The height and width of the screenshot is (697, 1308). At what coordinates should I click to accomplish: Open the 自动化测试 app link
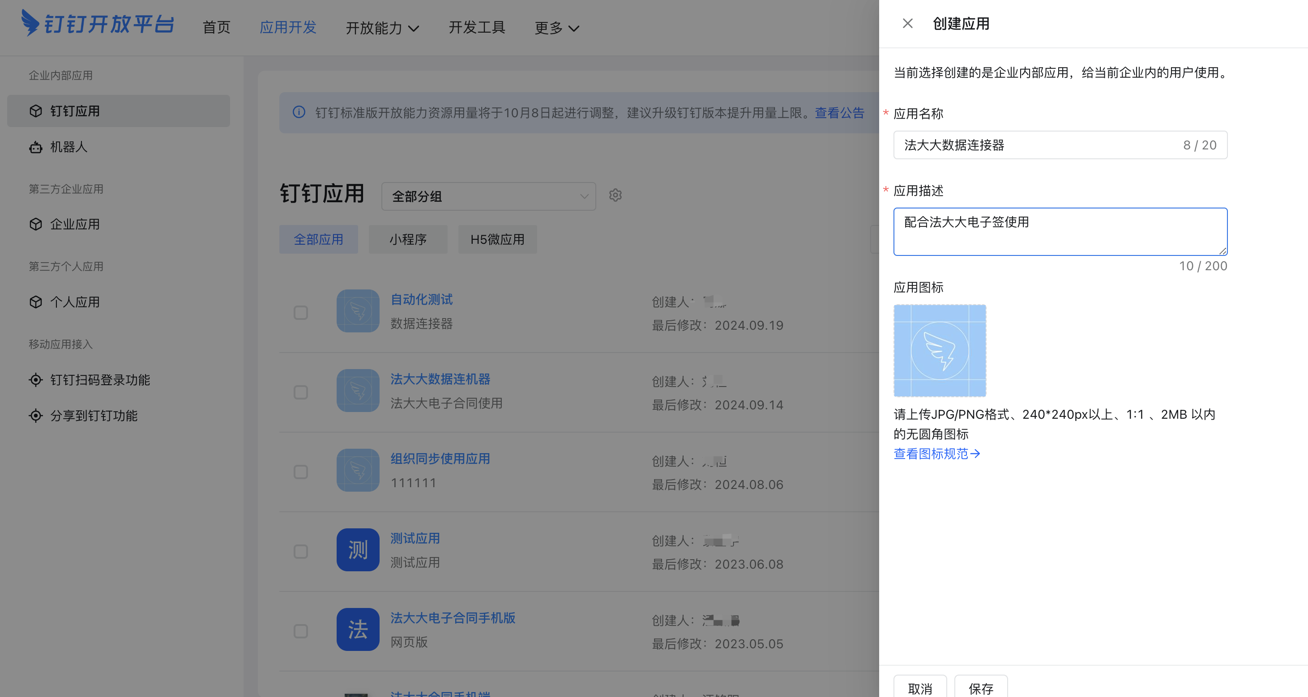pos(421,299)
